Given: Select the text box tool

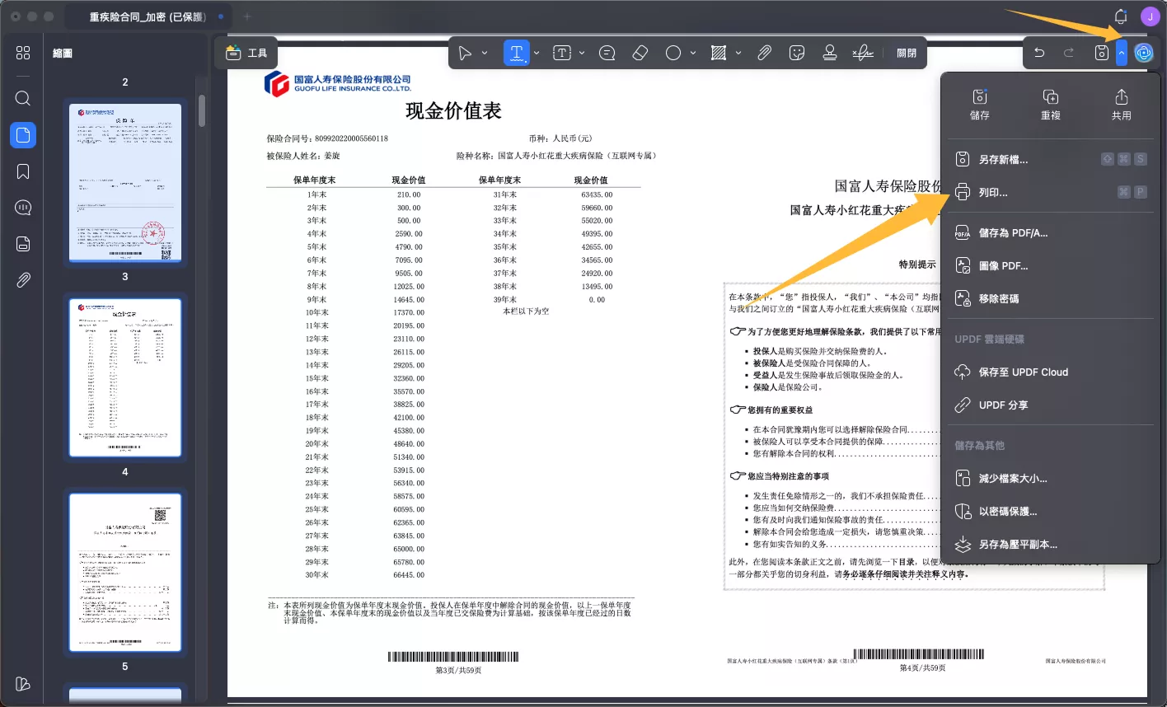Looking at the screenshot, I should pyautogui.click(x=562, y=53).
